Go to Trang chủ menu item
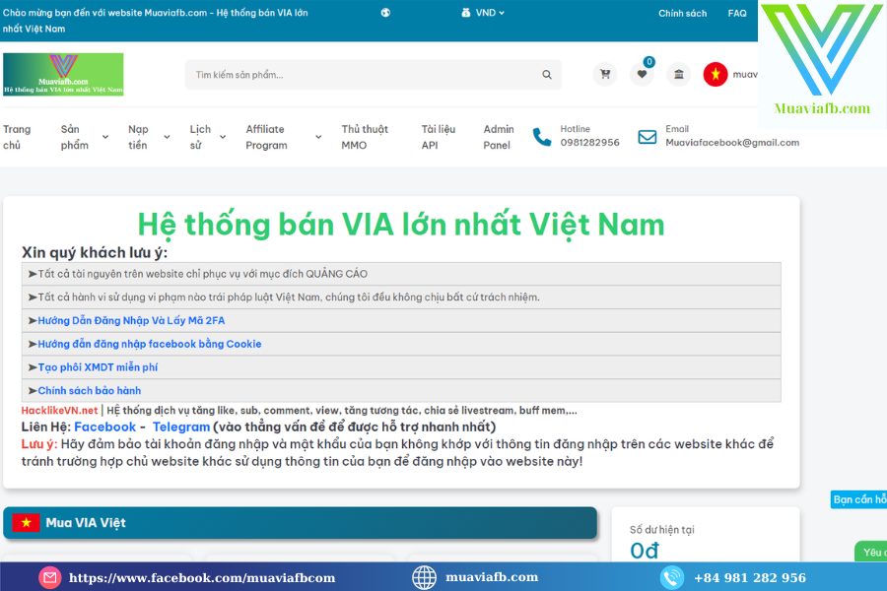This screenshot has width=887, height=591. [x=17, y=137]
